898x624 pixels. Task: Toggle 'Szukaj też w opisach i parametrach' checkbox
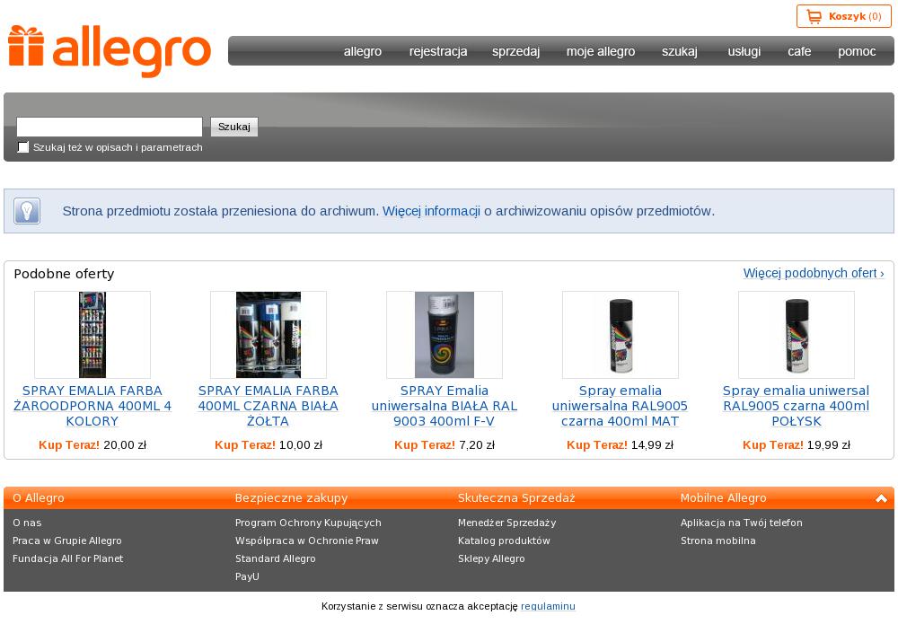23,147
